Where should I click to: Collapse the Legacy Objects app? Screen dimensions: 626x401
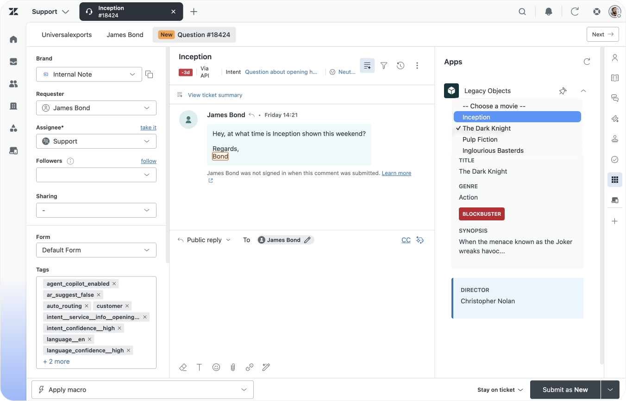(x=583, y=91)
